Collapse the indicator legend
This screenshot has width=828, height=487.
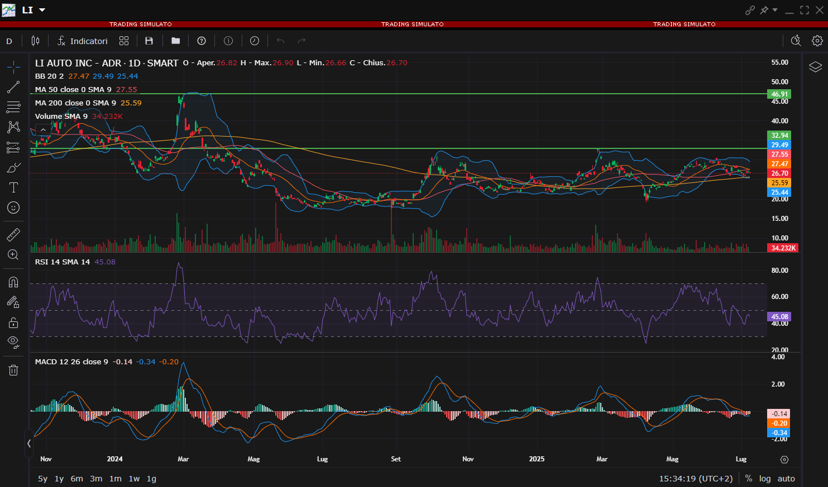pyautogui.click(x=43, y=130)
